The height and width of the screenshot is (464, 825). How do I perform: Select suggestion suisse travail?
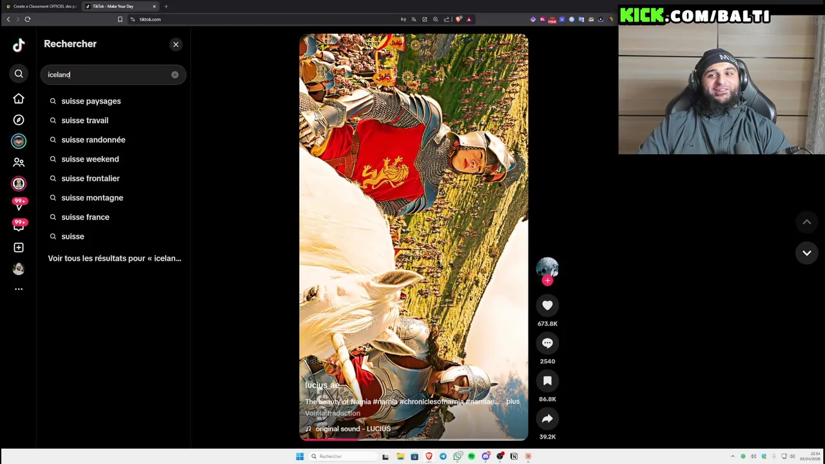(x=85, y=121)
